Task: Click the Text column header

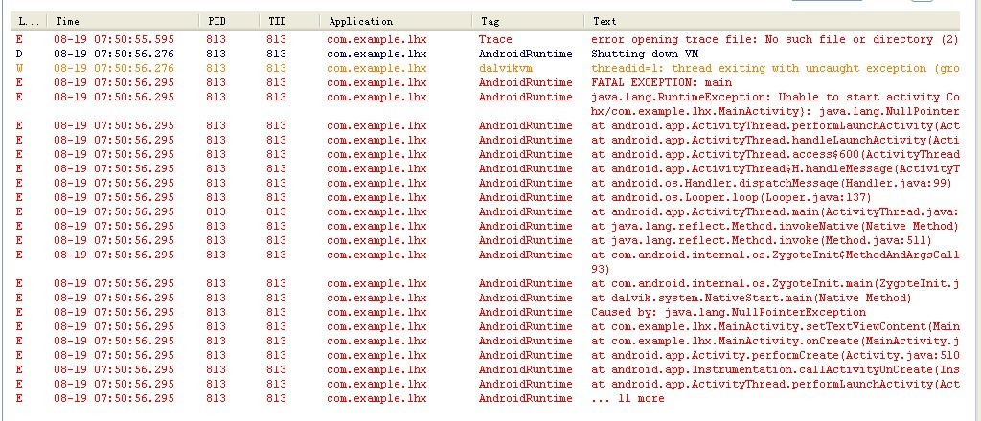Action: coord(772,21)
